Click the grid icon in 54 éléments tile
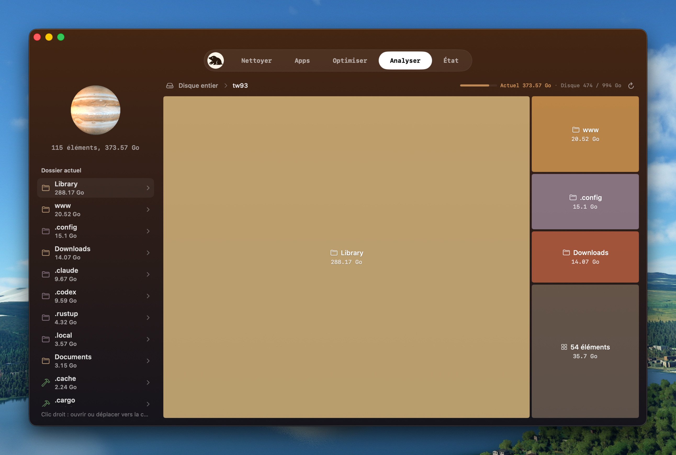Screen dimensions: 676x455 [x=564, y=347]
